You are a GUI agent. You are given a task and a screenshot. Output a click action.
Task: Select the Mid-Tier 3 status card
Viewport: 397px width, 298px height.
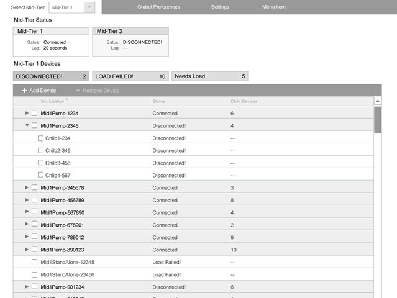click(130, 42)
